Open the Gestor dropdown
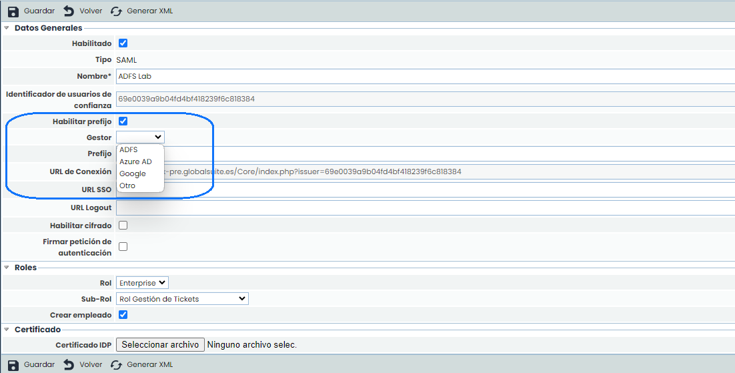The width and height of the screenshot is (735, 373). (x=140, y=137)
